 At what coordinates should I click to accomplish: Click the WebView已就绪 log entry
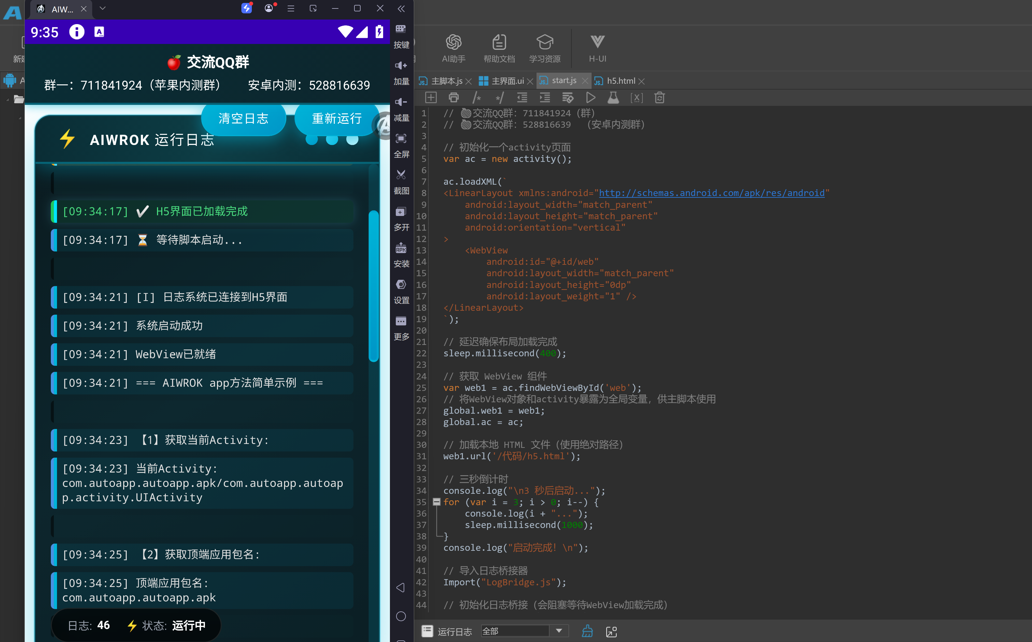tap(202, 354)
